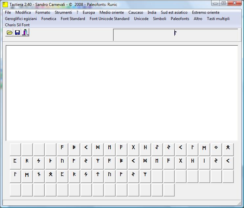Open the Strumenti menu
This screenshot has height=208, width=244.
click(x=63, y=12)
